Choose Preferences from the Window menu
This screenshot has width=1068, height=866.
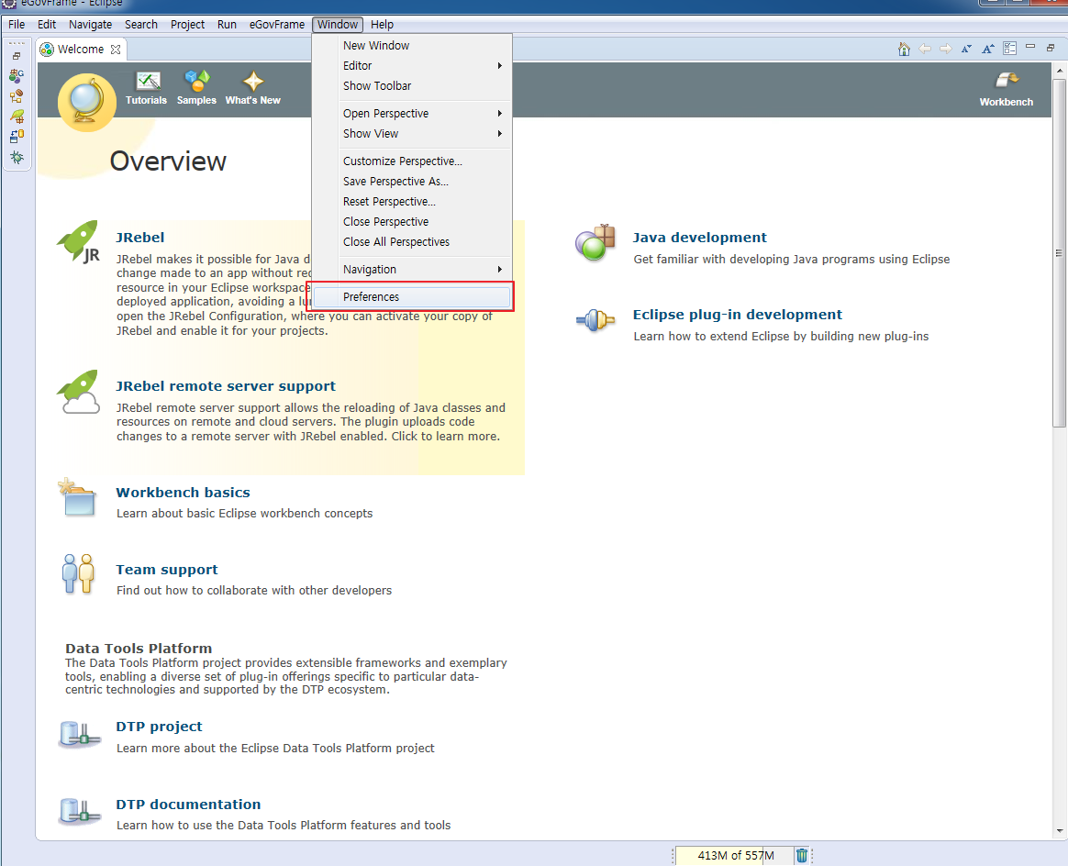click(412, 297)
